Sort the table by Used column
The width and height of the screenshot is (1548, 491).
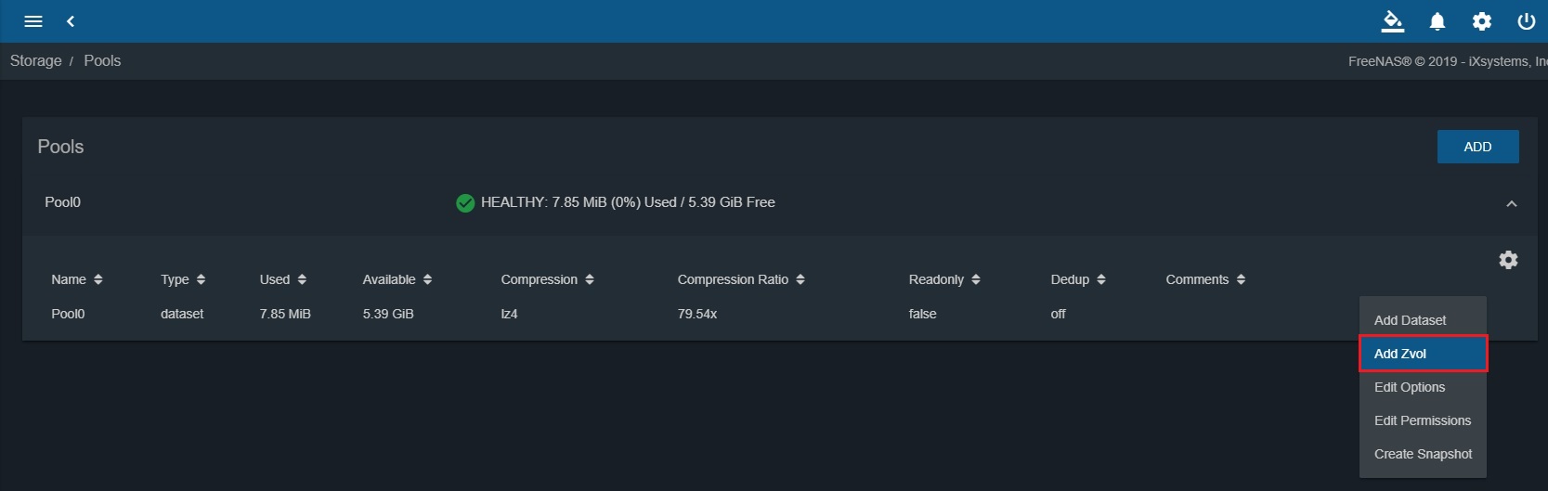pyautogui.click(x=282, y=279)
